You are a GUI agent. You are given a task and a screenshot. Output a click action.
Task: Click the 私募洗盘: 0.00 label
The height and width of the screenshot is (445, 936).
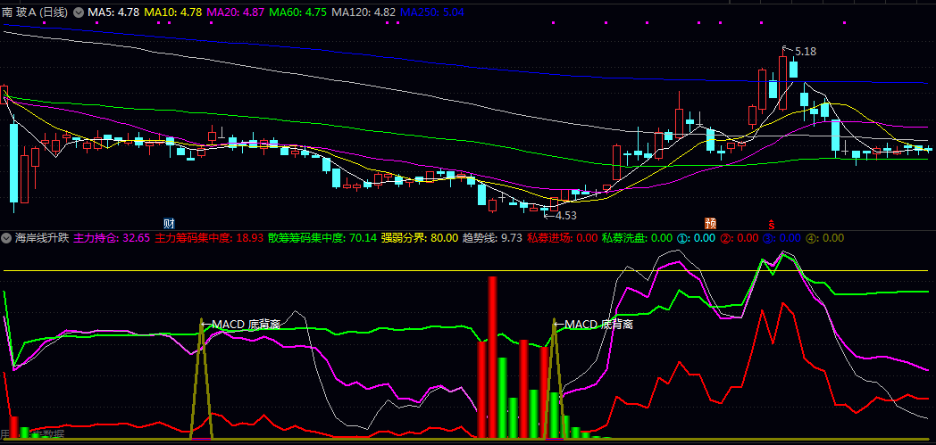(637, 238)
